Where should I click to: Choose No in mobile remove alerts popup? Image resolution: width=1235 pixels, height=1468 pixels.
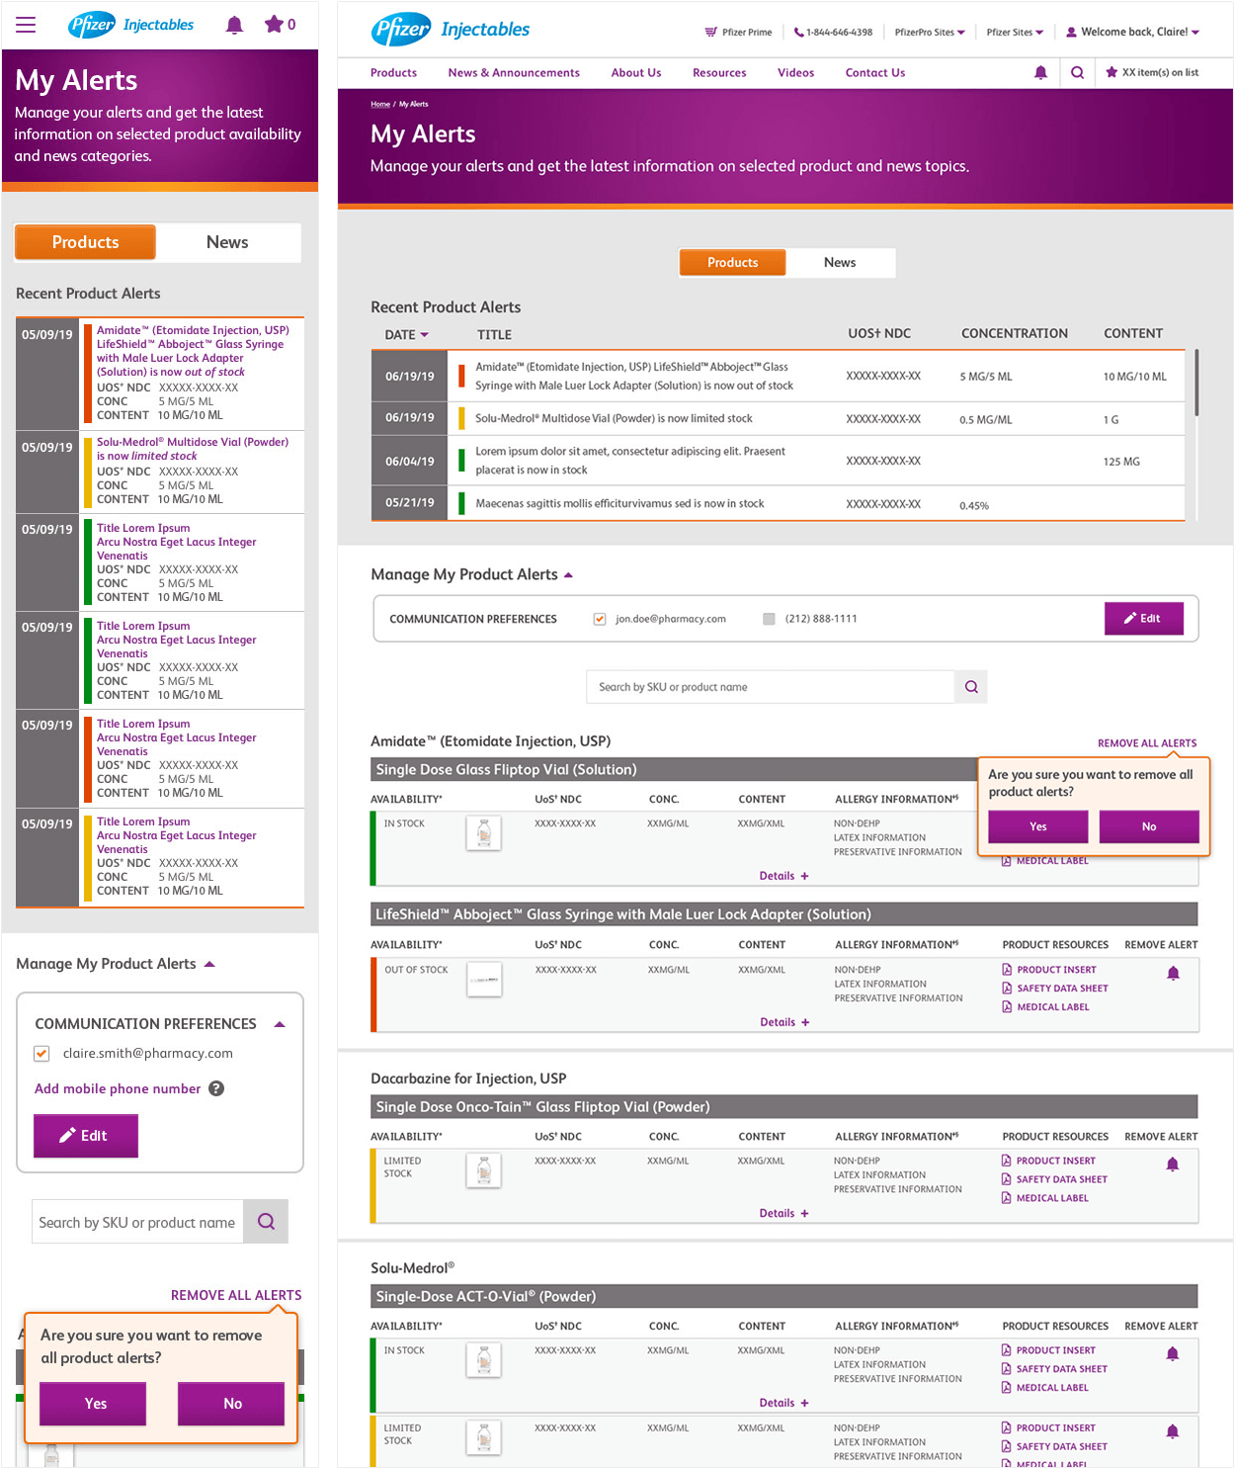click(232, 1404)
